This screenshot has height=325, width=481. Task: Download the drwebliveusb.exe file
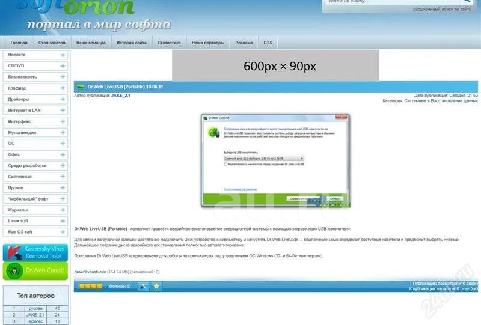coord(90,272)
